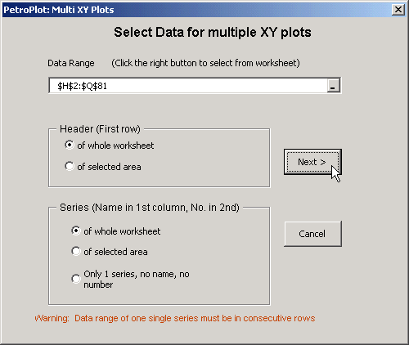
Task: Click Series' 'of selected area' label text
Action: [115, 252]
